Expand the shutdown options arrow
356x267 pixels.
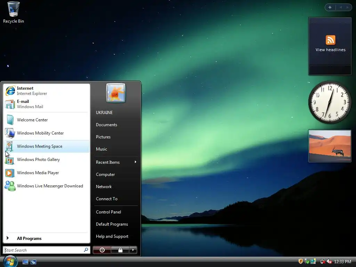click(133, 250)
